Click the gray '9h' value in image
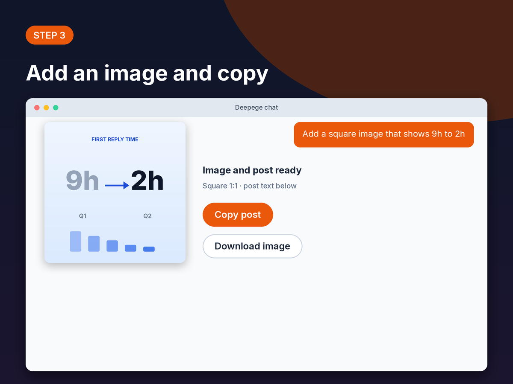The image size is (513, 384). pyautogui.click(x=83, y=180)
